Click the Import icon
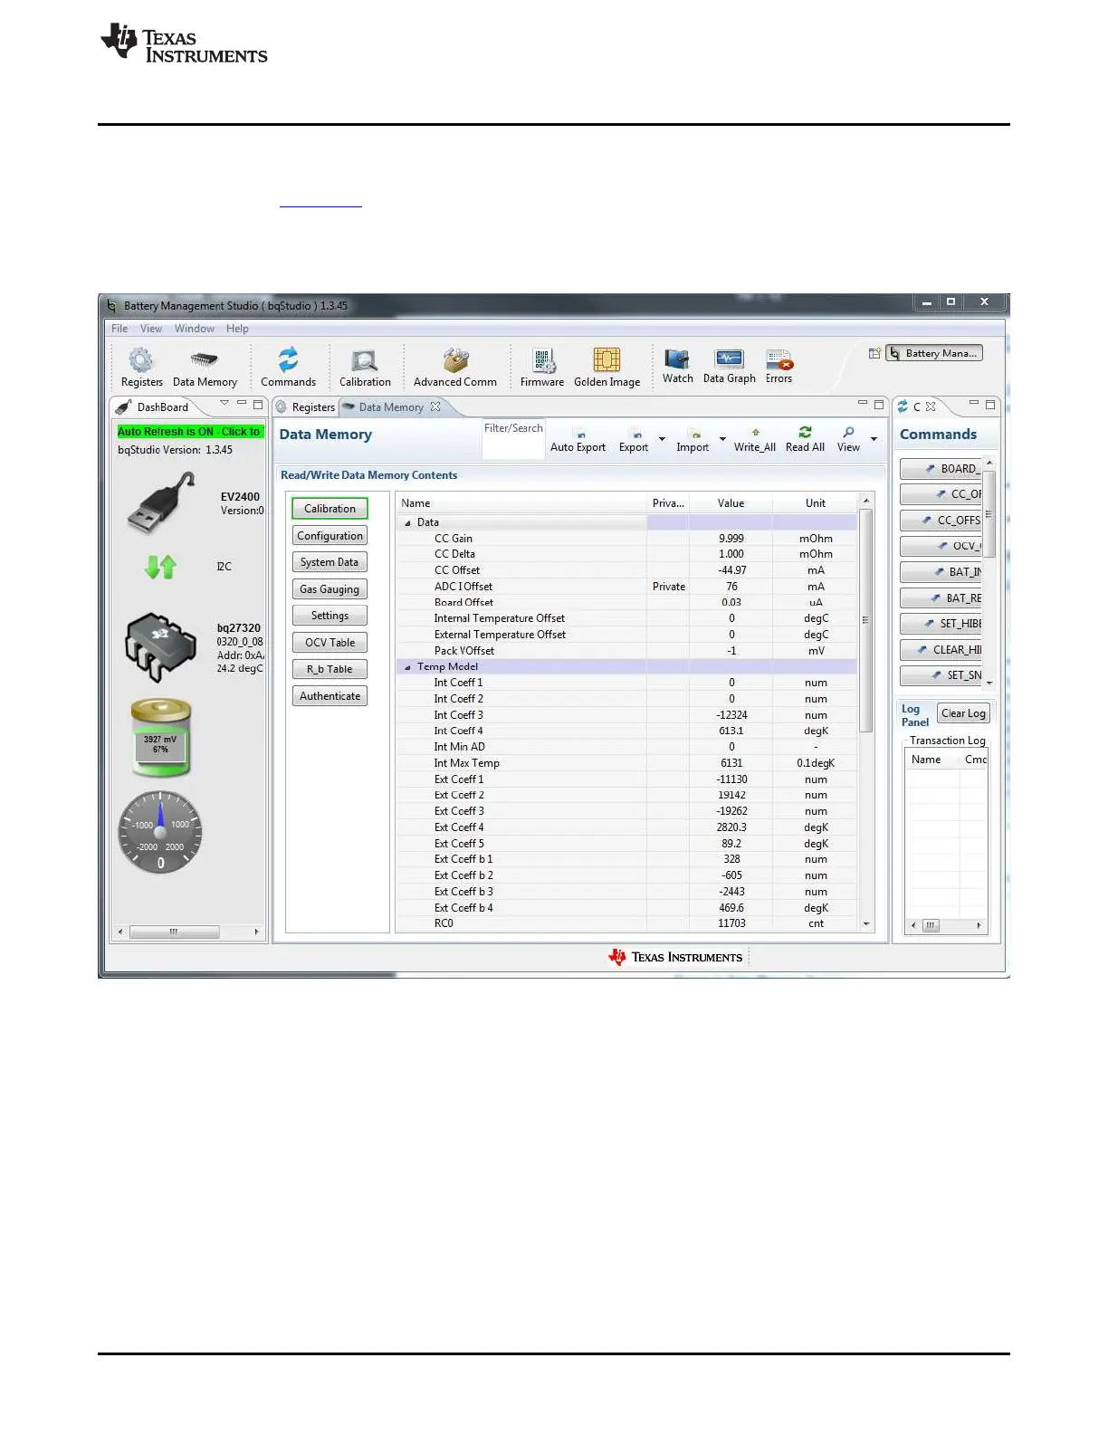Screen dimensions: 1108x1434 click(695, 435)
